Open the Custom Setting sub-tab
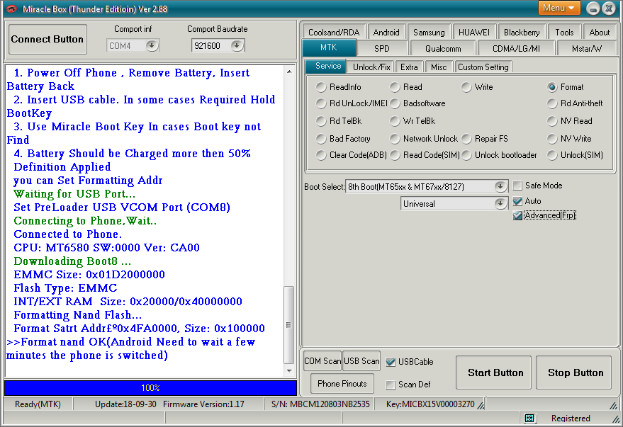Viewport: 623px width, 427px height. [x=483, y=67]
